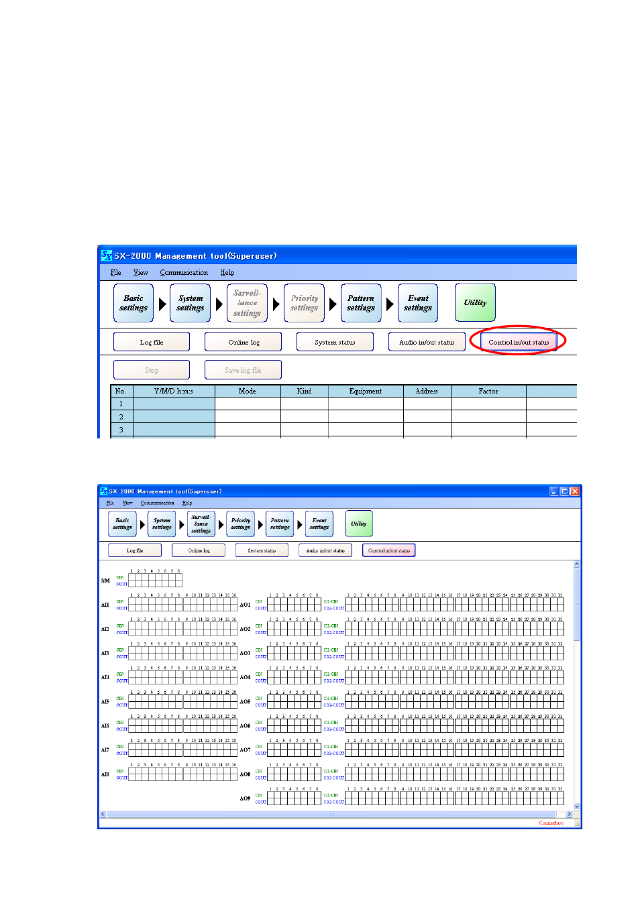Screen dimensions: 640x905
Task: Open Pattern settings in the status grid window
Action: tap(280, 524)
